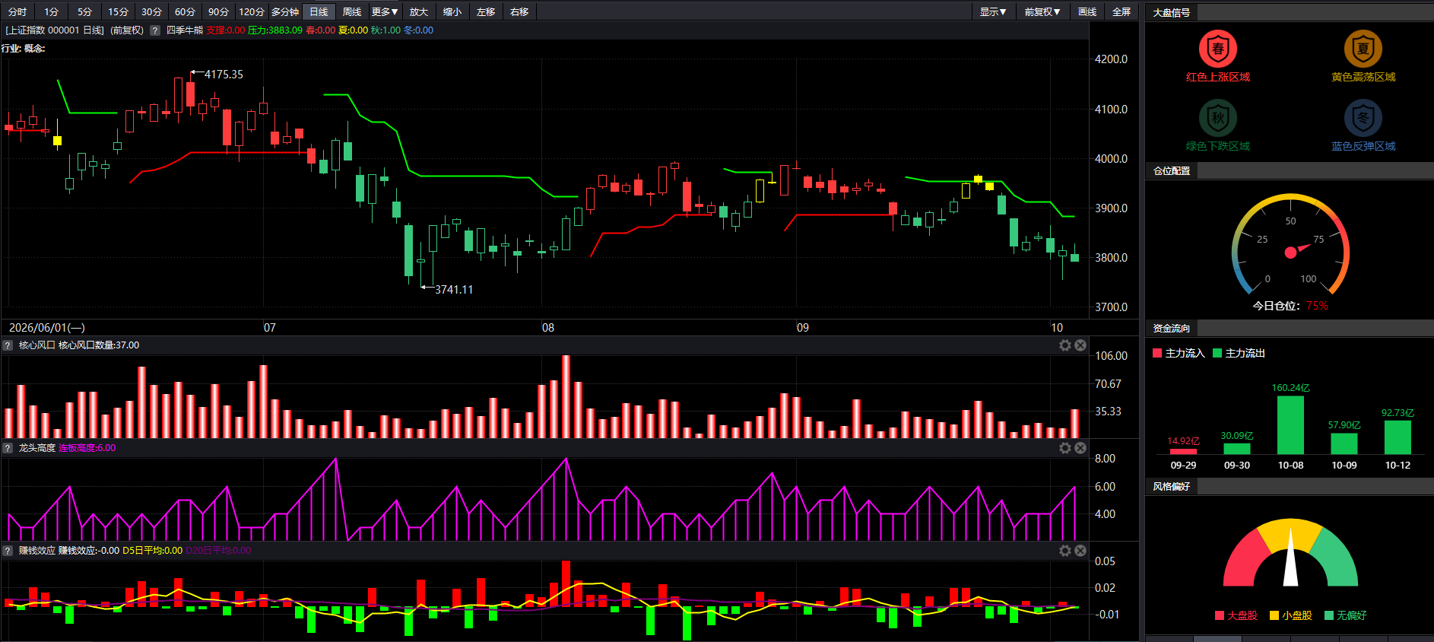Select the 1分 timeframe

pyautogui.click(x=51, y=12)
